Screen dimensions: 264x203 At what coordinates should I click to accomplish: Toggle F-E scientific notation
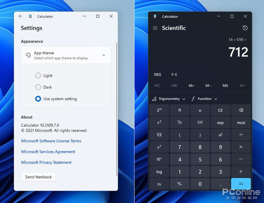[x=174, y=75]
